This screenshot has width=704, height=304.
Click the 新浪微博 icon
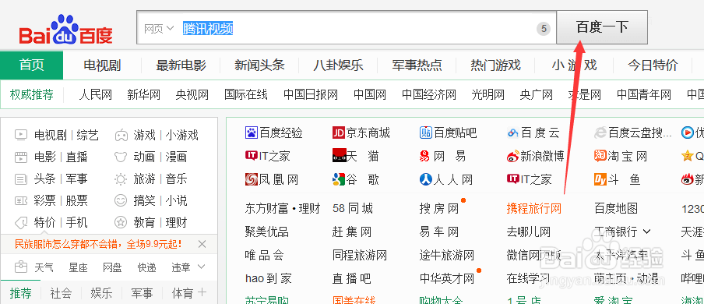[512, 156]
